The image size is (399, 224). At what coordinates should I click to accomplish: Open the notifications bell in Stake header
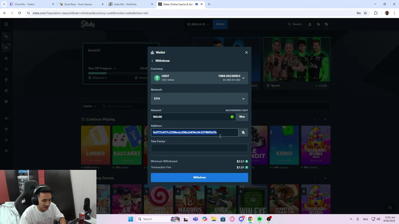point(318,24)
